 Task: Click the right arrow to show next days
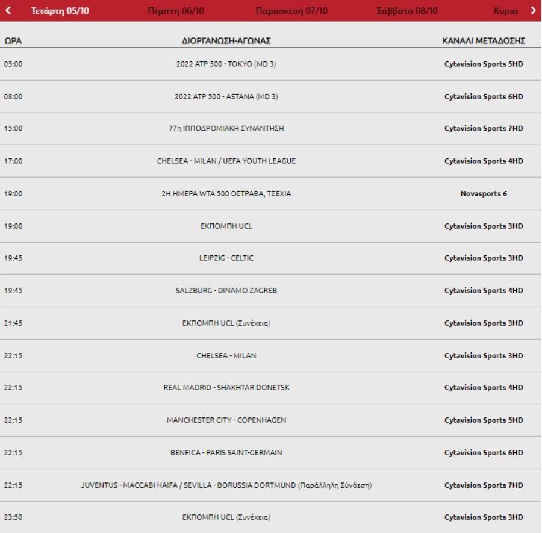click(532, 11)
